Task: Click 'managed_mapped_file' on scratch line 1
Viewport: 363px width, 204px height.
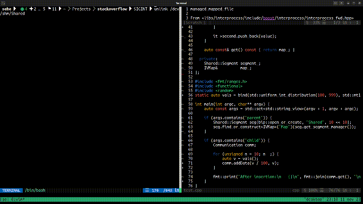Action: tap(212, 9)
